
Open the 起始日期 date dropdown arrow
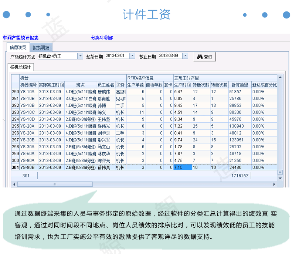click(x=132, y=56)
